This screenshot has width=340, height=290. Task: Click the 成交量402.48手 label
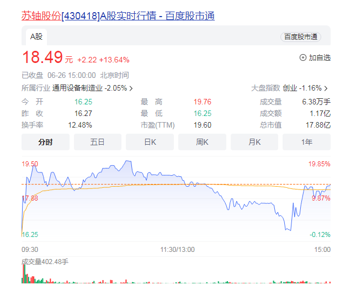(45, 262)
